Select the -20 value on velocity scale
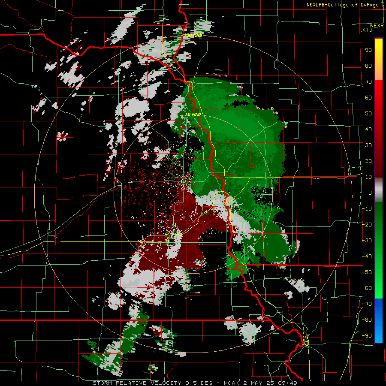386x386 pixels. pyautogui.click(x=367, y=224)
